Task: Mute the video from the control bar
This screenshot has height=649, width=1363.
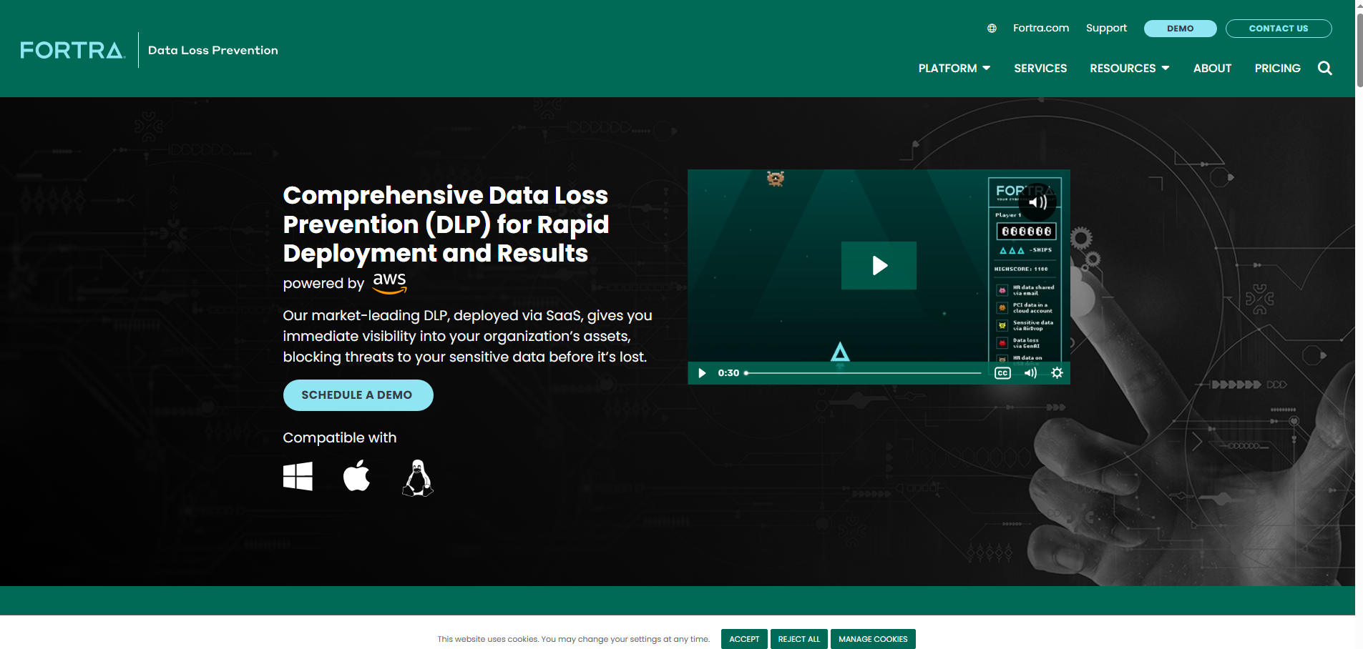Action: coord(1030,373)
